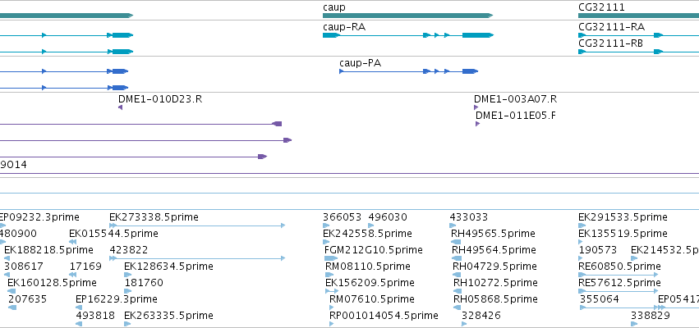The height and width of the screenshot is (328, 699).
Task: Click the EK291533.5prime EST label
Action: point(623,217)
